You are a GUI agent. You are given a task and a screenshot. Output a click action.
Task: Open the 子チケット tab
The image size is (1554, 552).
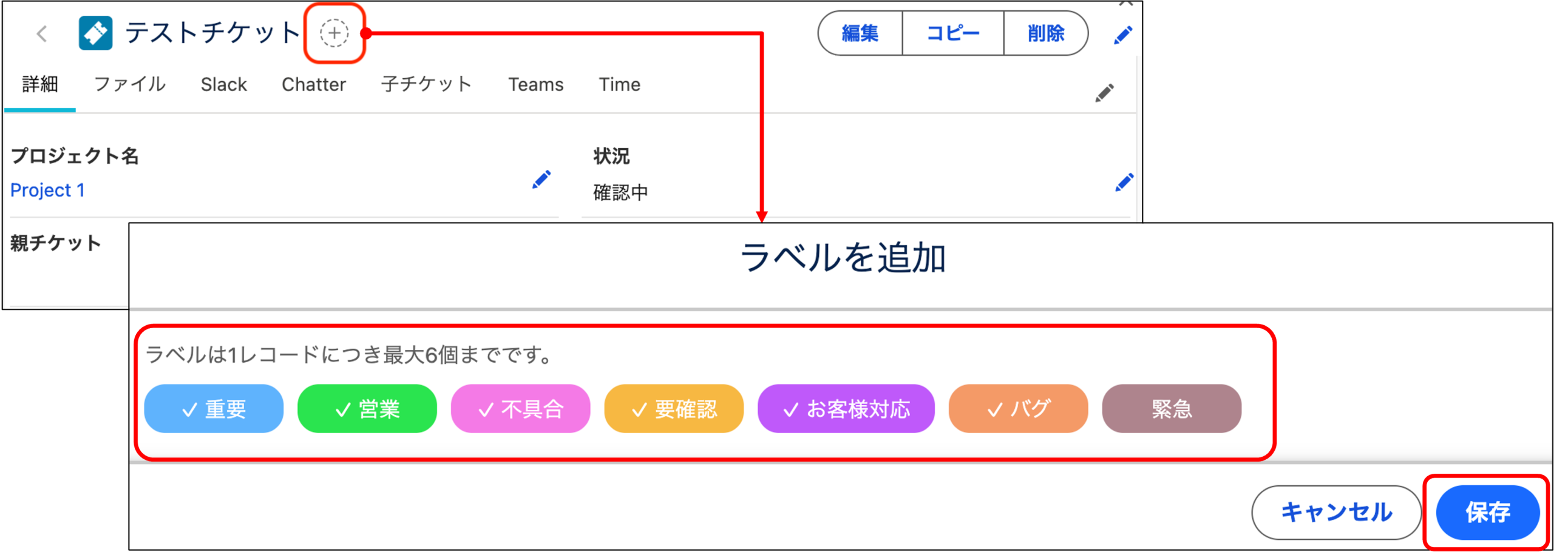pyautogui.click(x=426, y=84)
